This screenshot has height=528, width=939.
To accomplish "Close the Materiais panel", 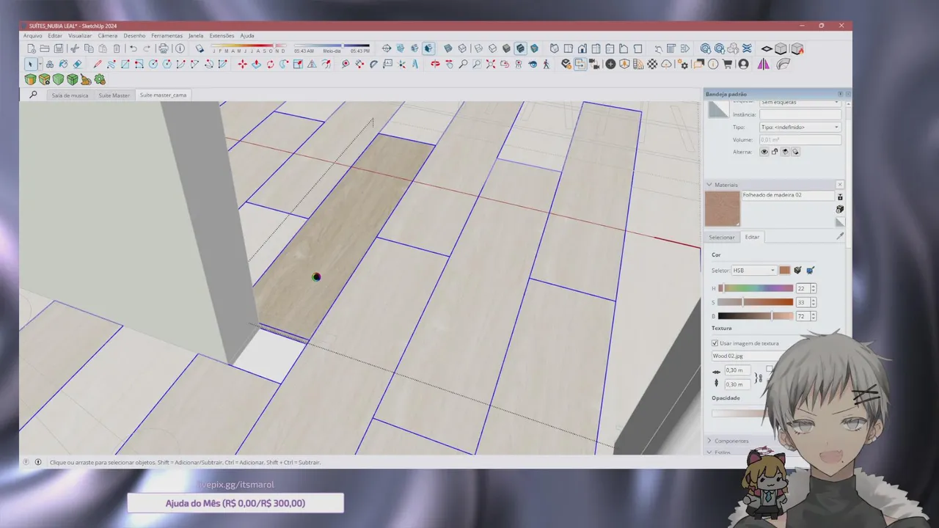I will (x=840, y=185).
